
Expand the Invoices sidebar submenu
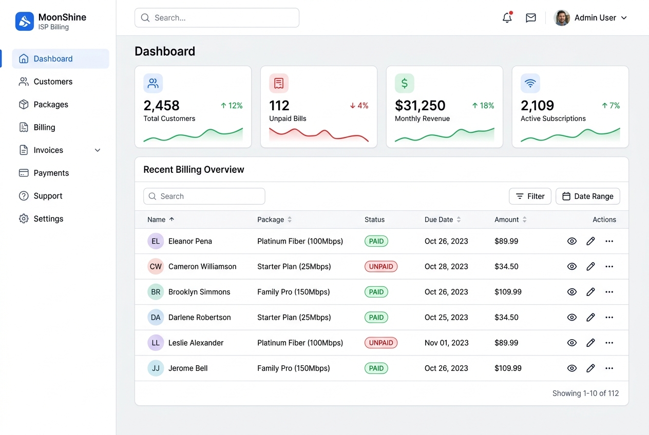click(98, 150)
